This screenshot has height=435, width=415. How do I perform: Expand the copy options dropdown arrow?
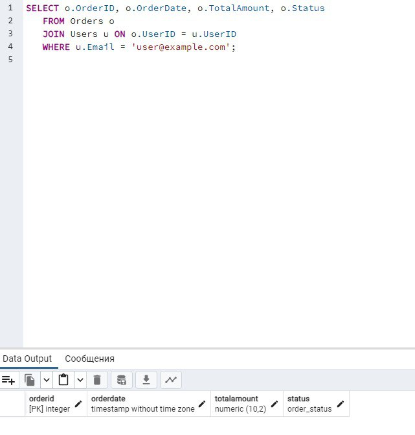tap(47, 380)
